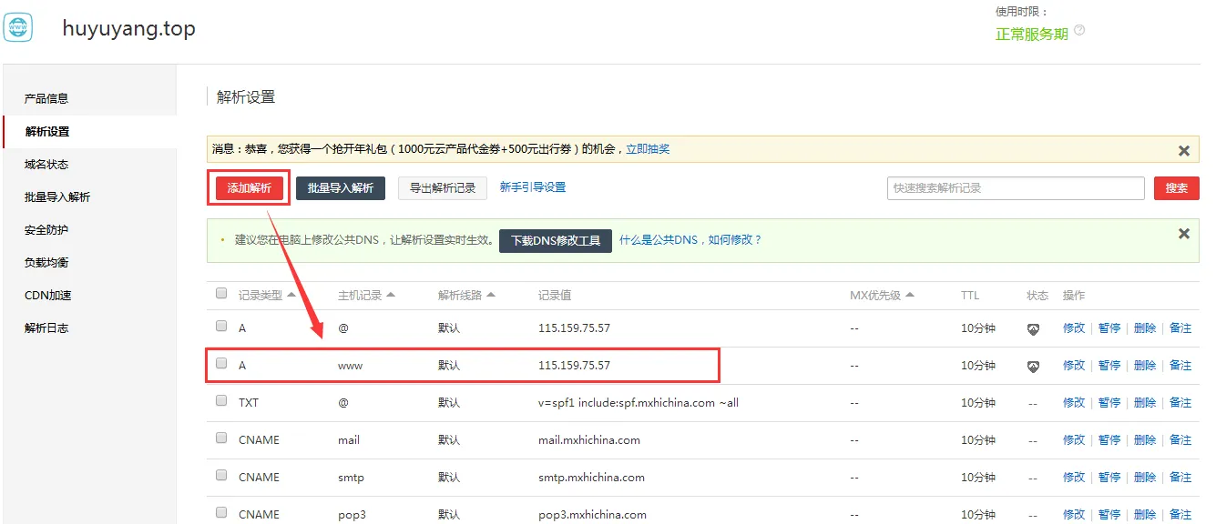Click the 115.159.75.57 value in www row
This screenshot has width=1216, height=524.
(574, 366)
